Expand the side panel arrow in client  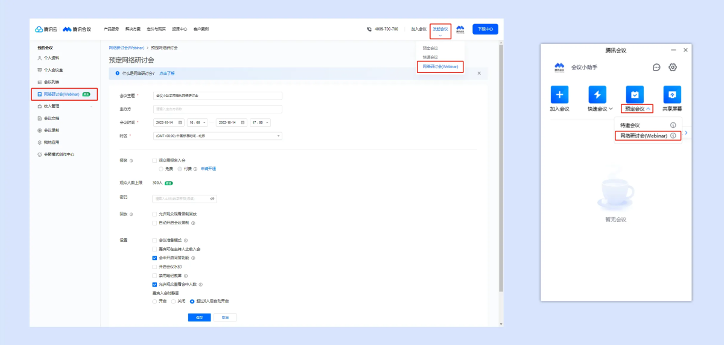pos(686,132)
